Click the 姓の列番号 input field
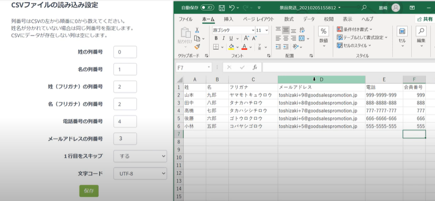The image size is (435, 201). (x=125, y=52)
